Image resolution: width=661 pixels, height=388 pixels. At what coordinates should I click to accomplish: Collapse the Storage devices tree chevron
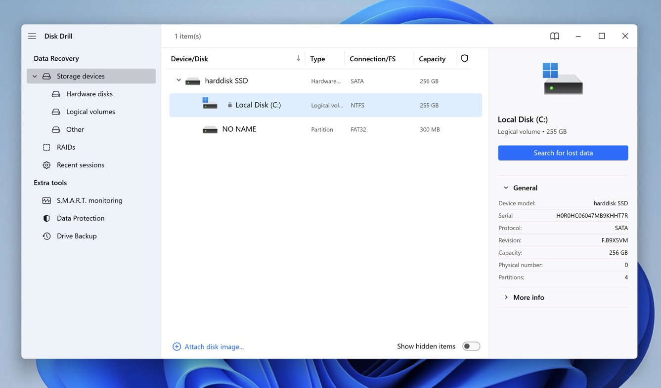(x=35, y=76)
